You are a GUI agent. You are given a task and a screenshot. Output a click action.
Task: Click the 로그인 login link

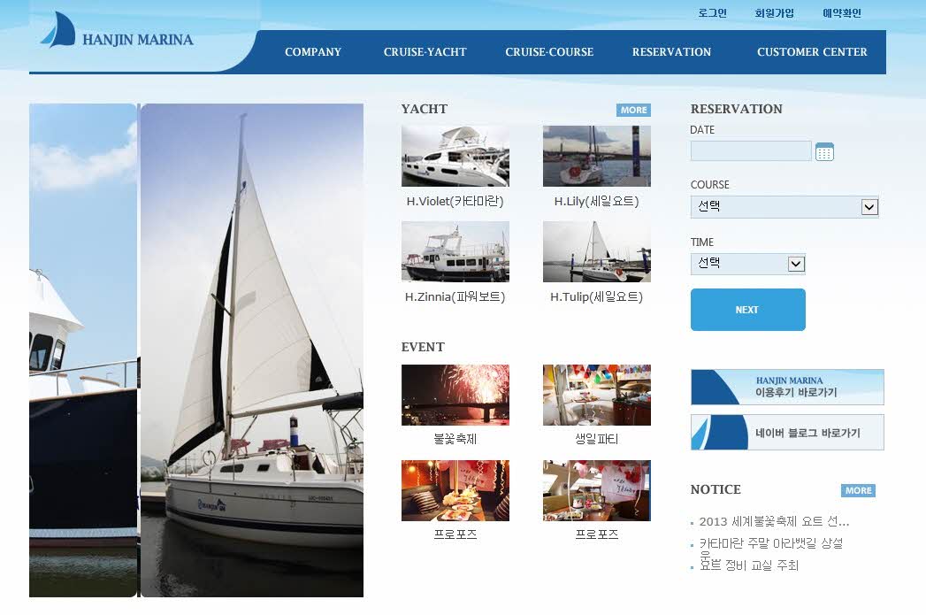click(x=712, y=13)
